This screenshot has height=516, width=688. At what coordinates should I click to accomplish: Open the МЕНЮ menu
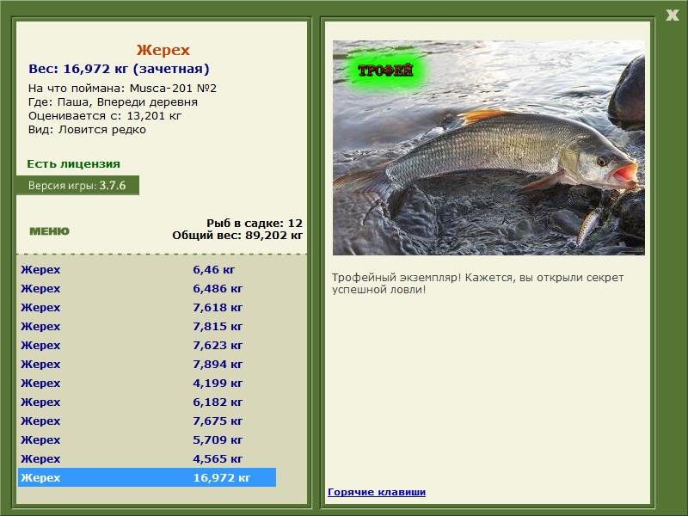click(49, 231)
